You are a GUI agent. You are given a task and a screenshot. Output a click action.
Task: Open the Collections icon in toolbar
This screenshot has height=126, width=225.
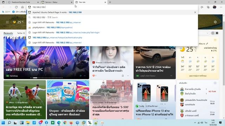coord(208,7)
